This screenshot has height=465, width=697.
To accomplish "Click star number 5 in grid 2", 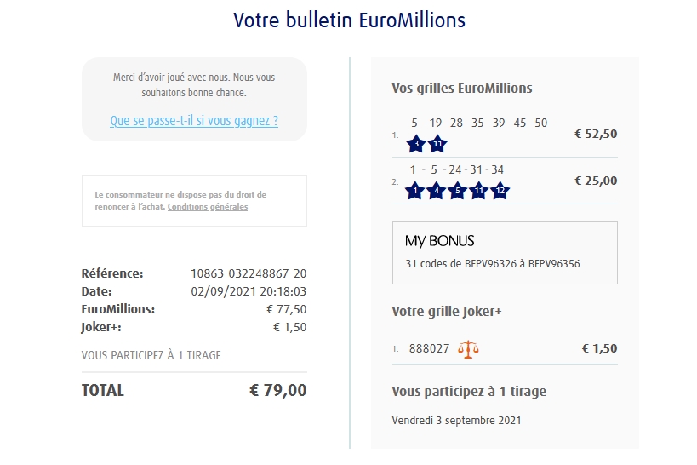I will (x=457, y=191).
